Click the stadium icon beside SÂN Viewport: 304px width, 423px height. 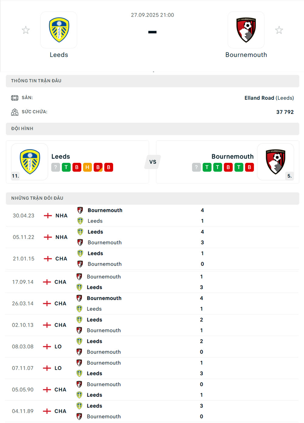pos(15,98)
